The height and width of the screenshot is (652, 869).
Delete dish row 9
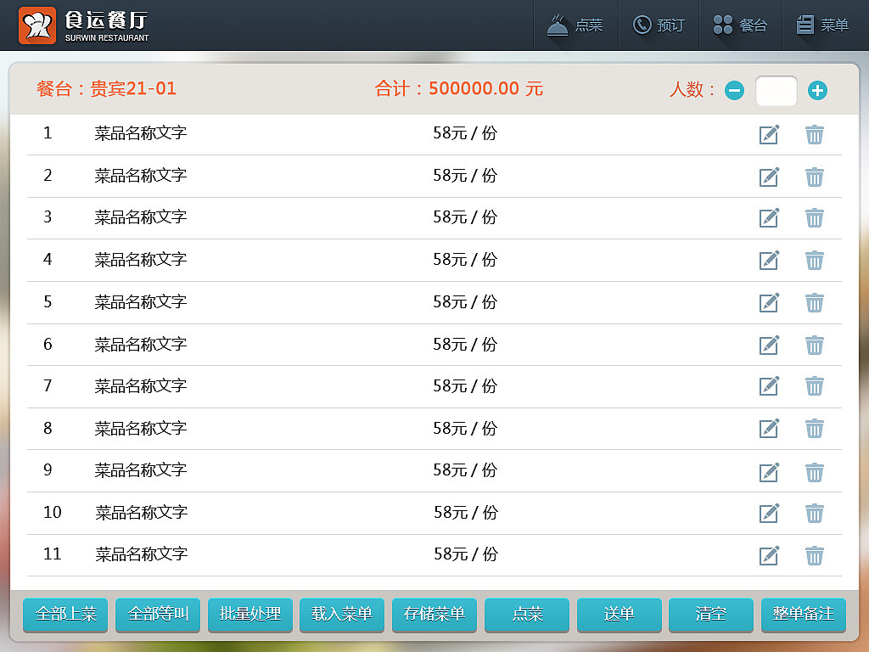tap(814, 472)
